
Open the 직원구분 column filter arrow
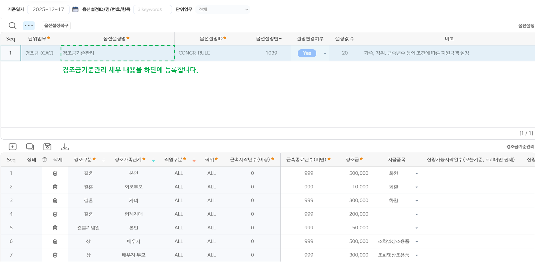194,161
